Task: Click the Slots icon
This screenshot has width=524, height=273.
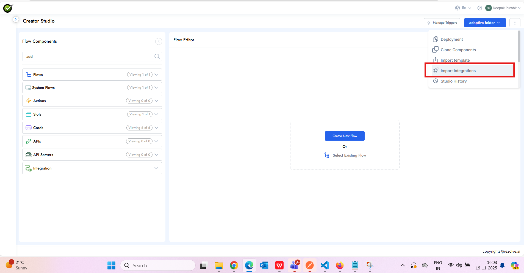Action: coord(28,114)
